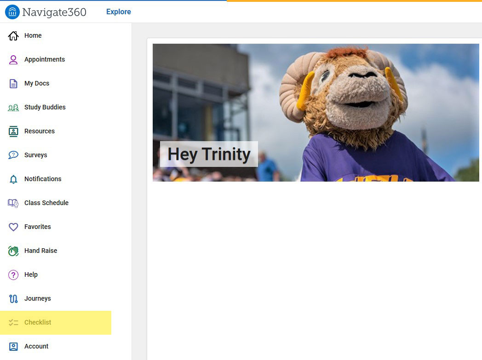Screen dimensions: 482x360
Task: Click the Help question mark icon
Action: point(13,275)
